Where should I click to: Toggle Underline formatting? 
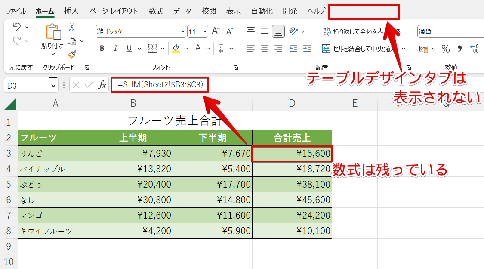129,49
